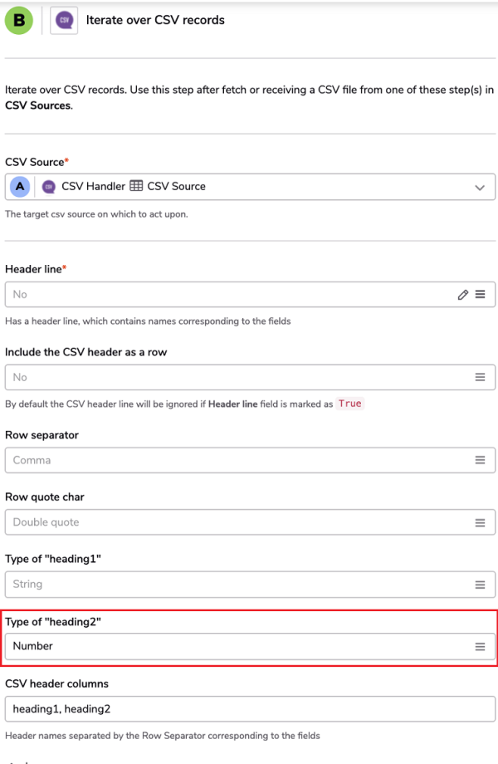The height and width of the screenshot is (764, 498).
Task: Click the Type of heading1 String field
Action: [x=250, y=584]
